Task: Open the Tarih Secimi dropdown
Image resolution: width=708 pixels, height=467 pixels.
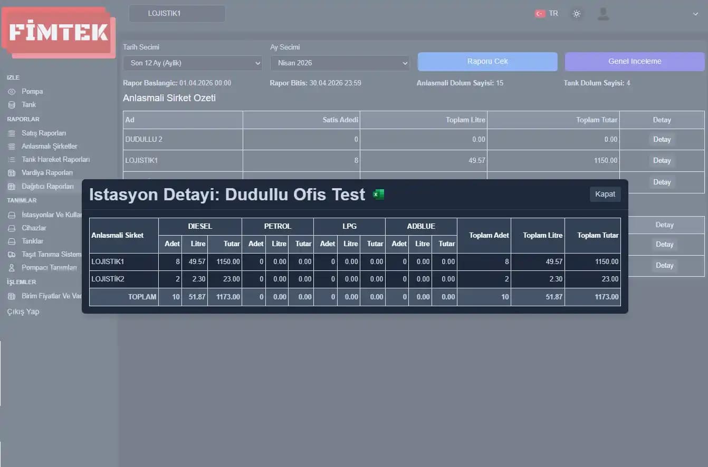Action: [x=193, y=63]
